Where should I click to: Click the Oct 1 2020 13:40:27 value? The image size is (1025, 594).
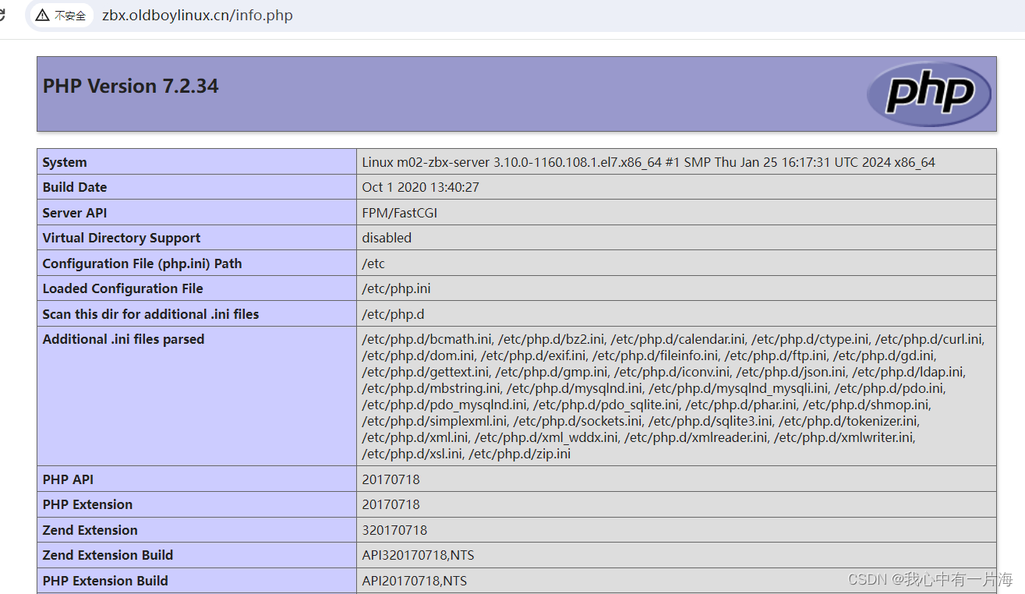point(420,187)
